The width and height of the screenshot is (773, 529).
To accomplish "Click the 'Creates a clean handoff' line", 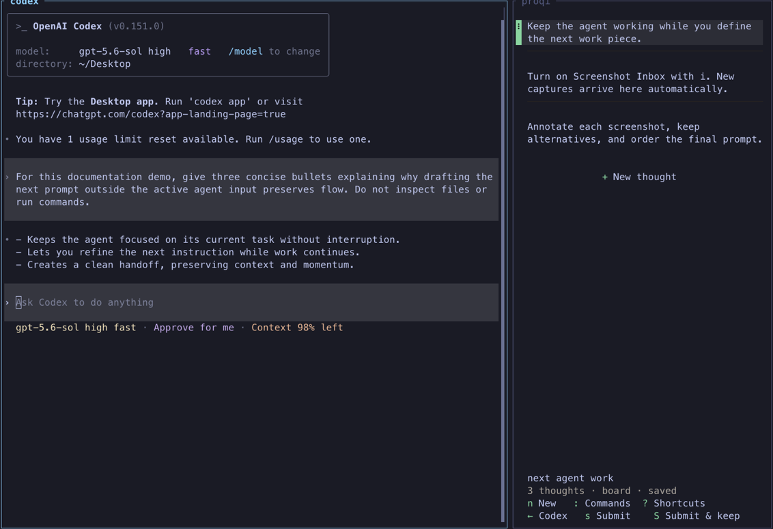I will (x=185, y=266).
